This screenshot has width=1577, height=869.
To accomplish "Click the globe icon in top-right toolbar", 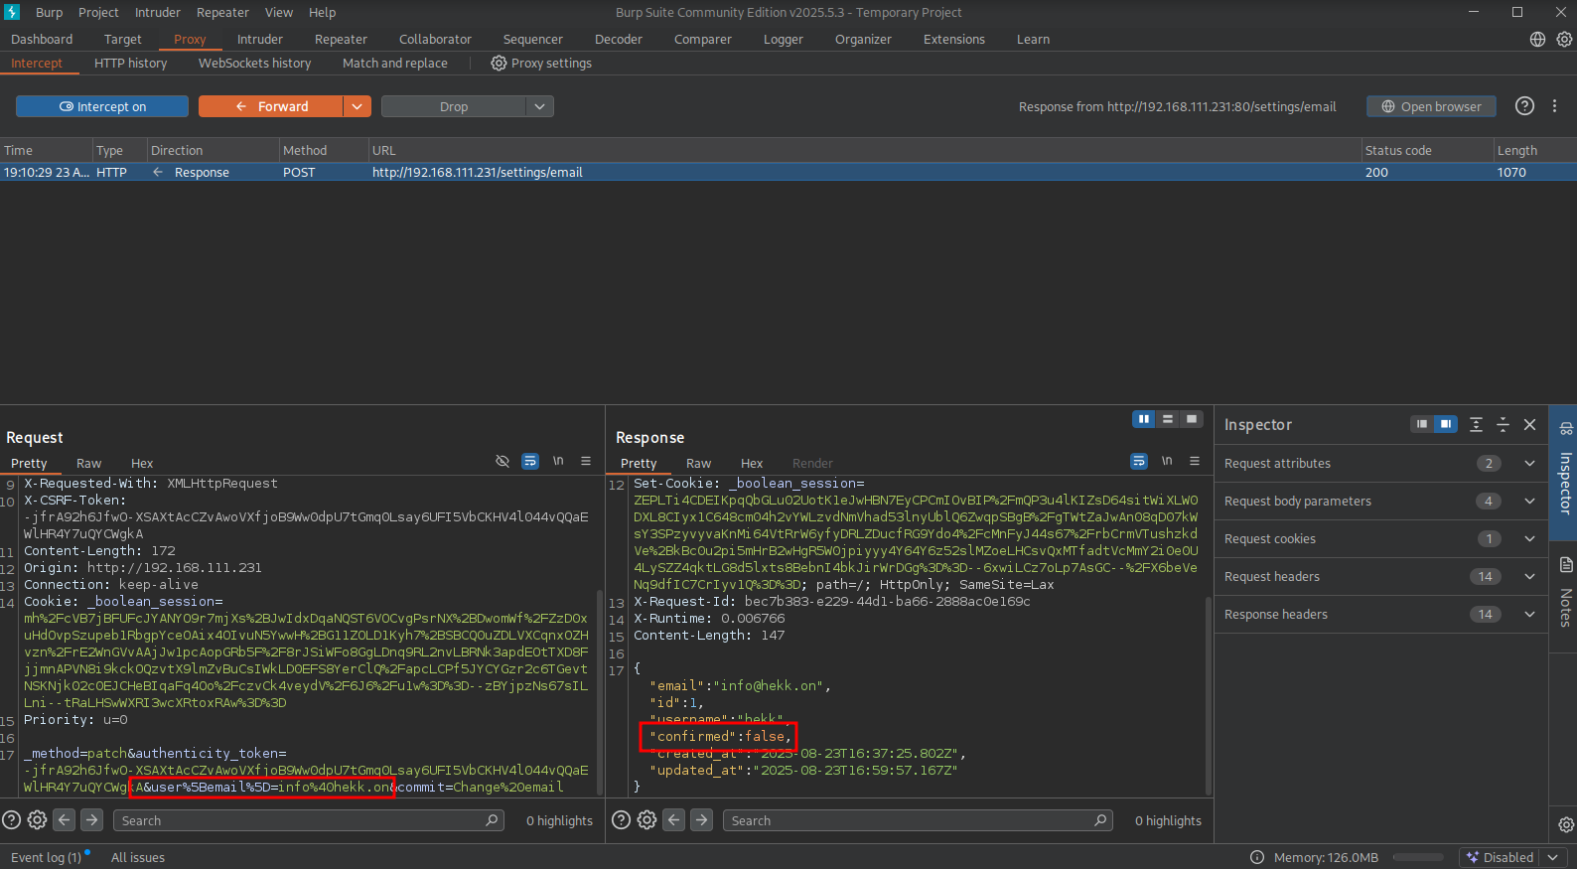I will (x=1537, y=40).
